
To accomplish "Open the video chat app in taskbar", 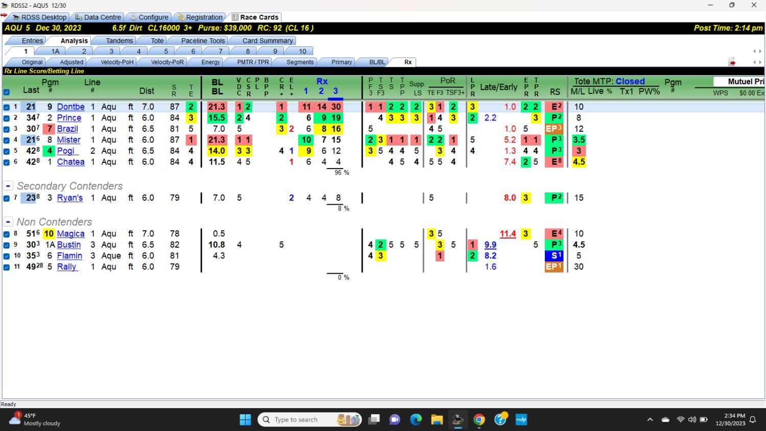I will tap(395, 420).
